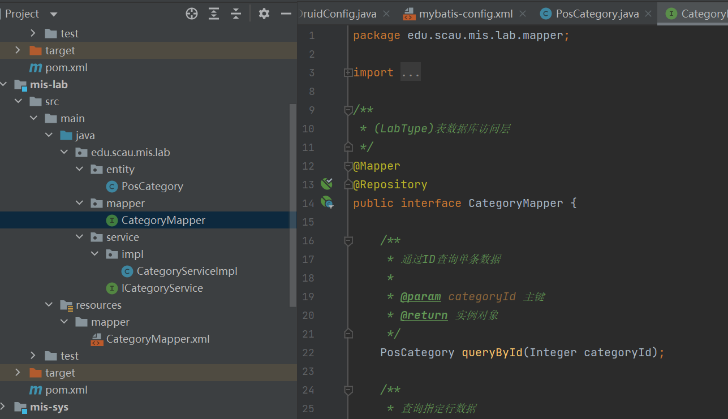Screen dimensions: 728x419
Task: Hide the Project tool window
Action: [x=286, y=14]
